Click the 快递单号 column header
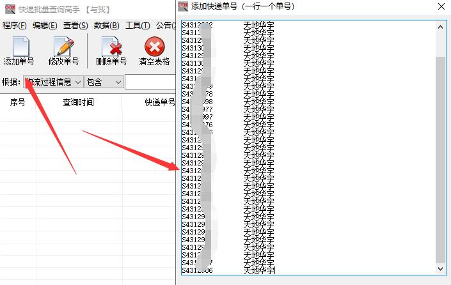The height and width of the screenshot is (285, 451). [160, 102]
